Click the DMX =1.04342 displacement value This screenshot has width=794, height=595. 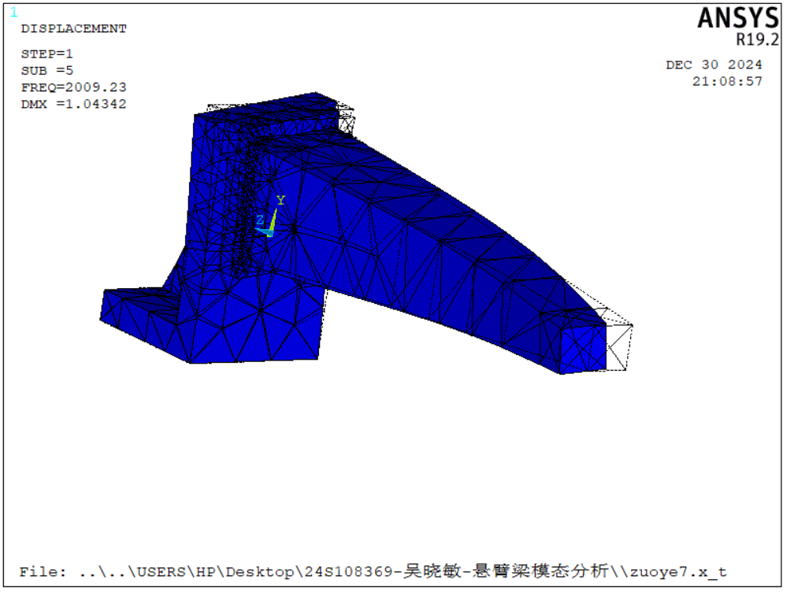[x=74, y=104]
